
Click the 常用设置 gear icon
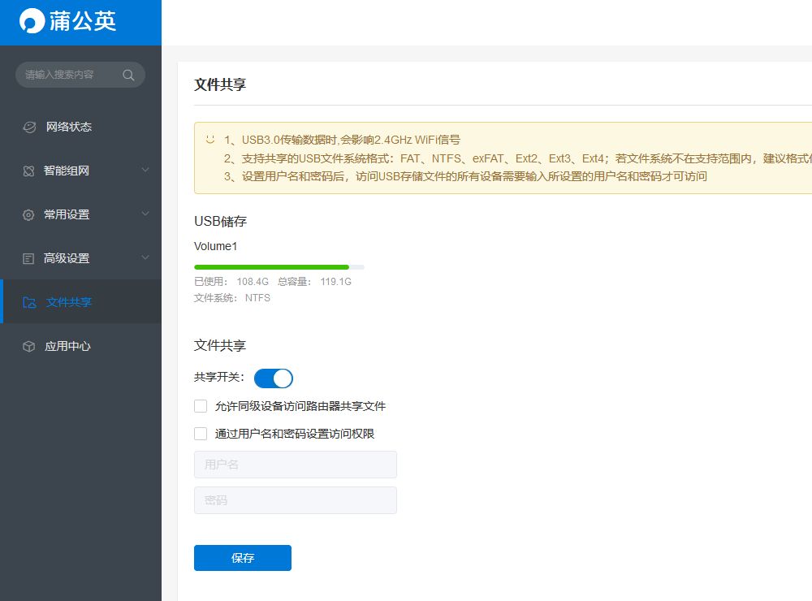coord(28,215)
